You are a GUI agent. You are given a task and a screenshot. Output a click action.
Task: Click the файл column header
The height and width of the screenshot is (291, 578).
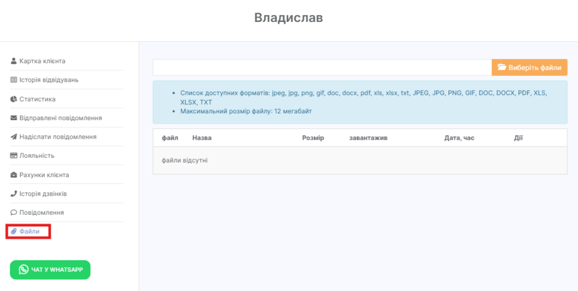170,138
